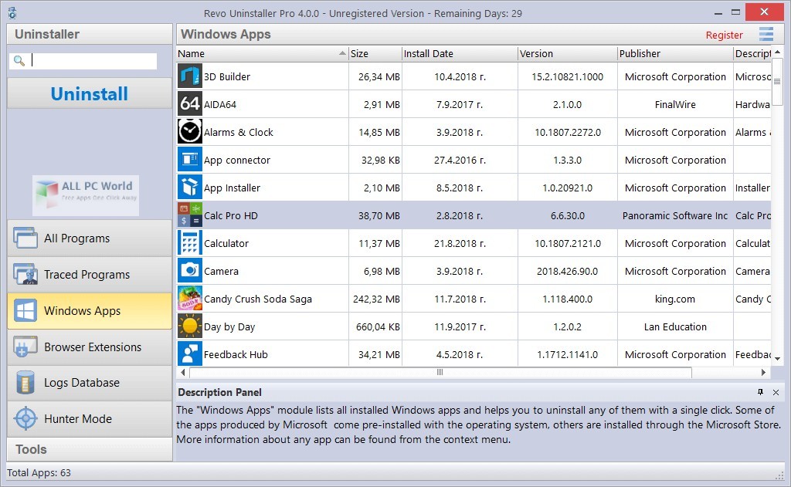Select the Camera app icon
Viewport: 791px width, 487px height.
click(x=189, y=271)
